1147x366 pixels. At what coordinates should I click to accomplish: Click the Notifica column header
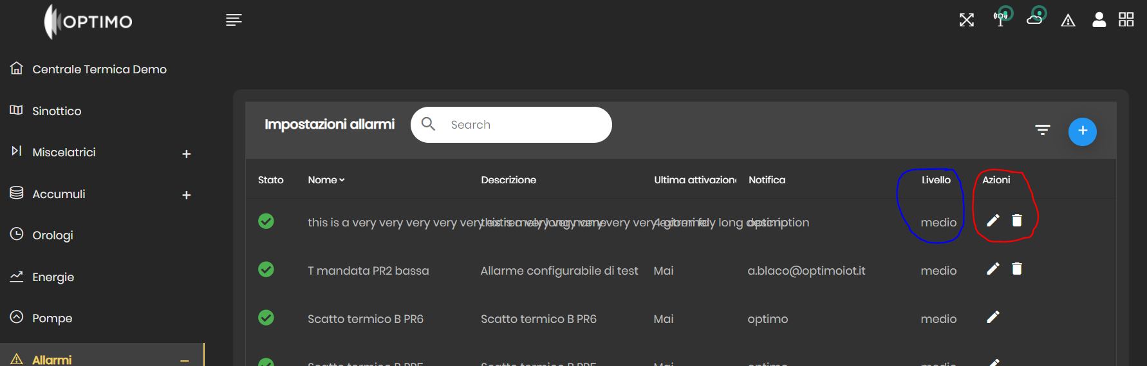767,180
